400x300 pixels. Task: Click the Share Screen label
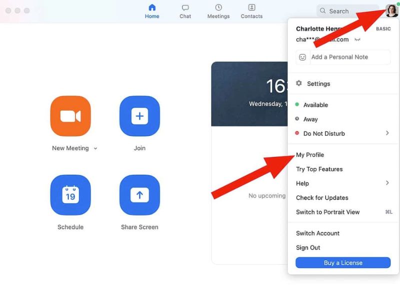(x=139, y=227)
